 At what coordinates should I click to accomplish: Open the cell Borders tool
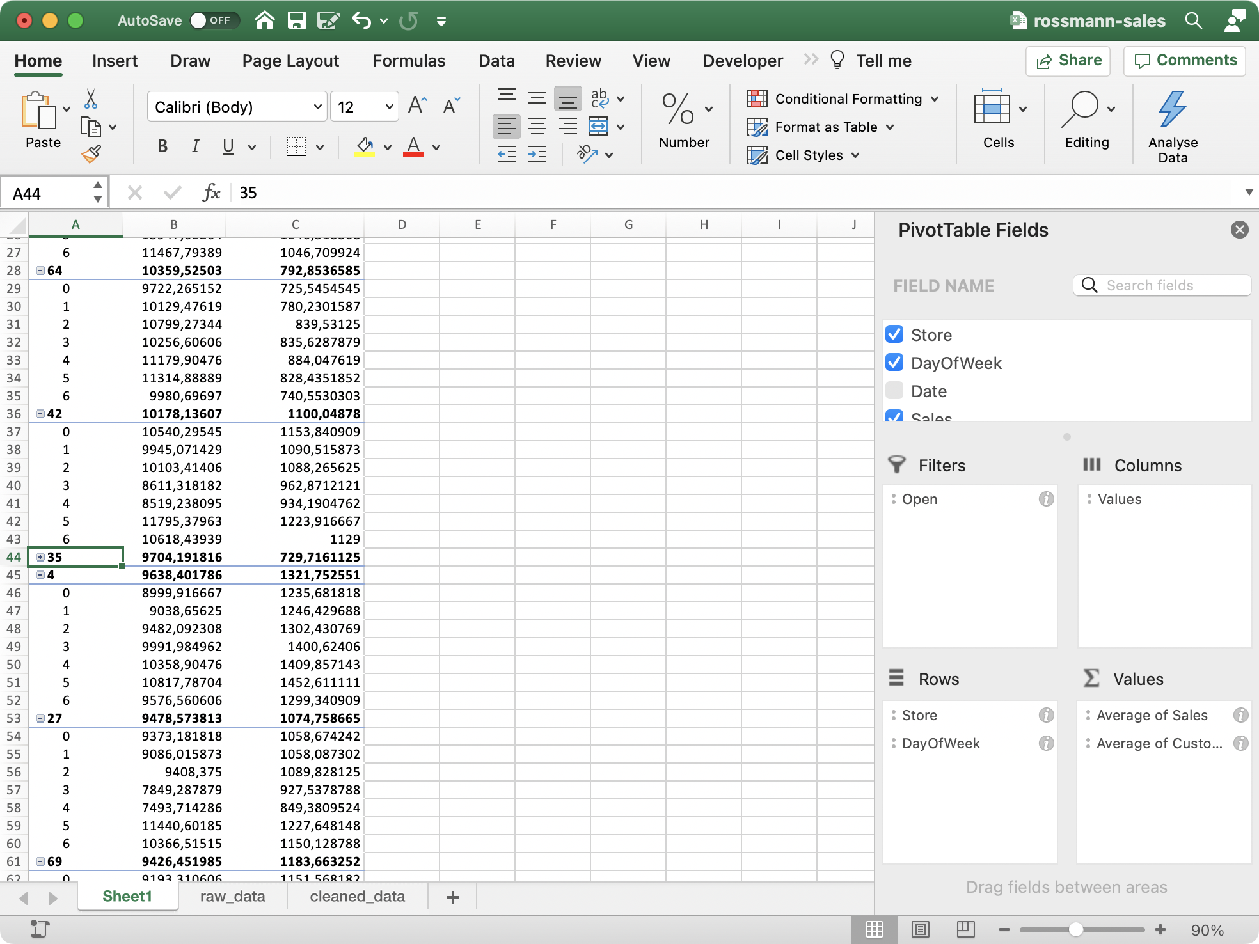[x=296, y=146]
